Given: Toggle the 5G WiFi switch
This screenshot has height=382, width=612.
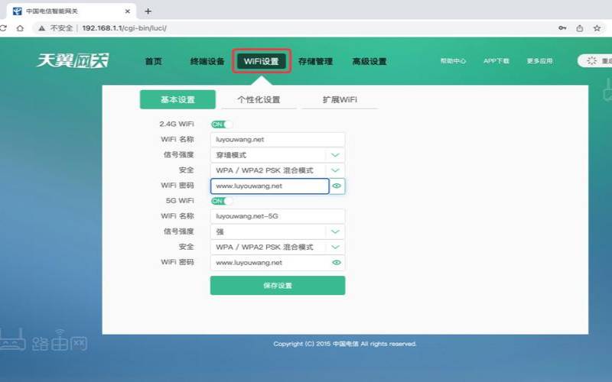Looking at the screenshot, I should [221, 201].
